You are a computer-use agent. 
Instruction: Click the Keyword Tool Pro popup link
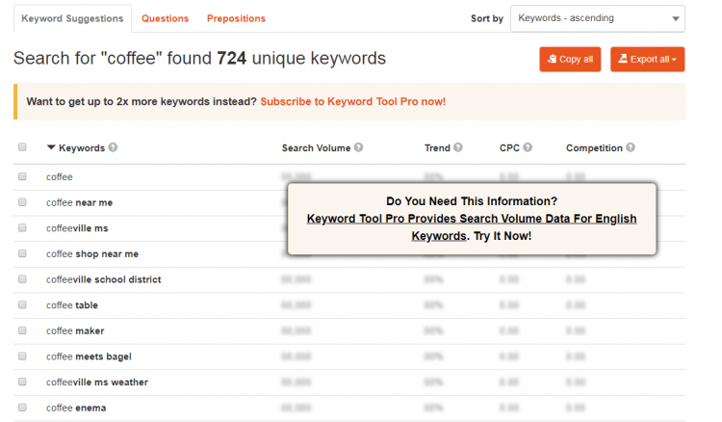point(472,227)
